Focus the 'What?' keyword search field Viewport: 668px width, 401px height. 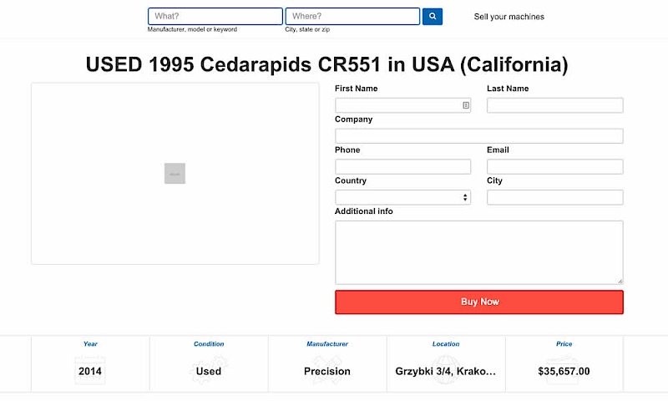point(215,17)
